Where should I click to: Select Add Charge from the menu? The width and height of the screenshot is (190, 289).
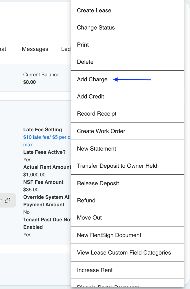click(x=92, y=79)
